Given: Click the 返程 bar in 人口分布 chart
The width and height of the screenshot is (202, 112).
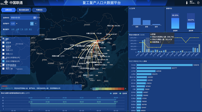Looking at the screenshot, I should pyautogui.click(x=146, y=22).
